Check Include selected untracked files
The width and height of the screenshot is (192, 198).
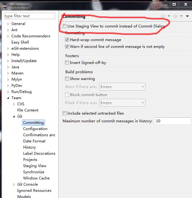(64, 113)
